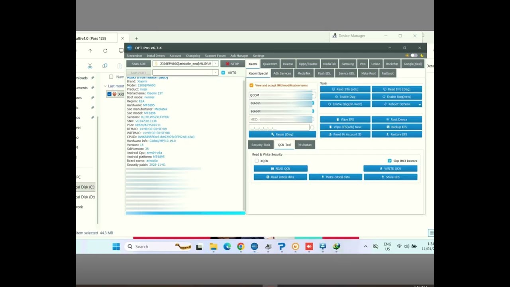Viewport: 510px width, 287px height.
Task: Click the STOP button
Action: coord(232,64)
